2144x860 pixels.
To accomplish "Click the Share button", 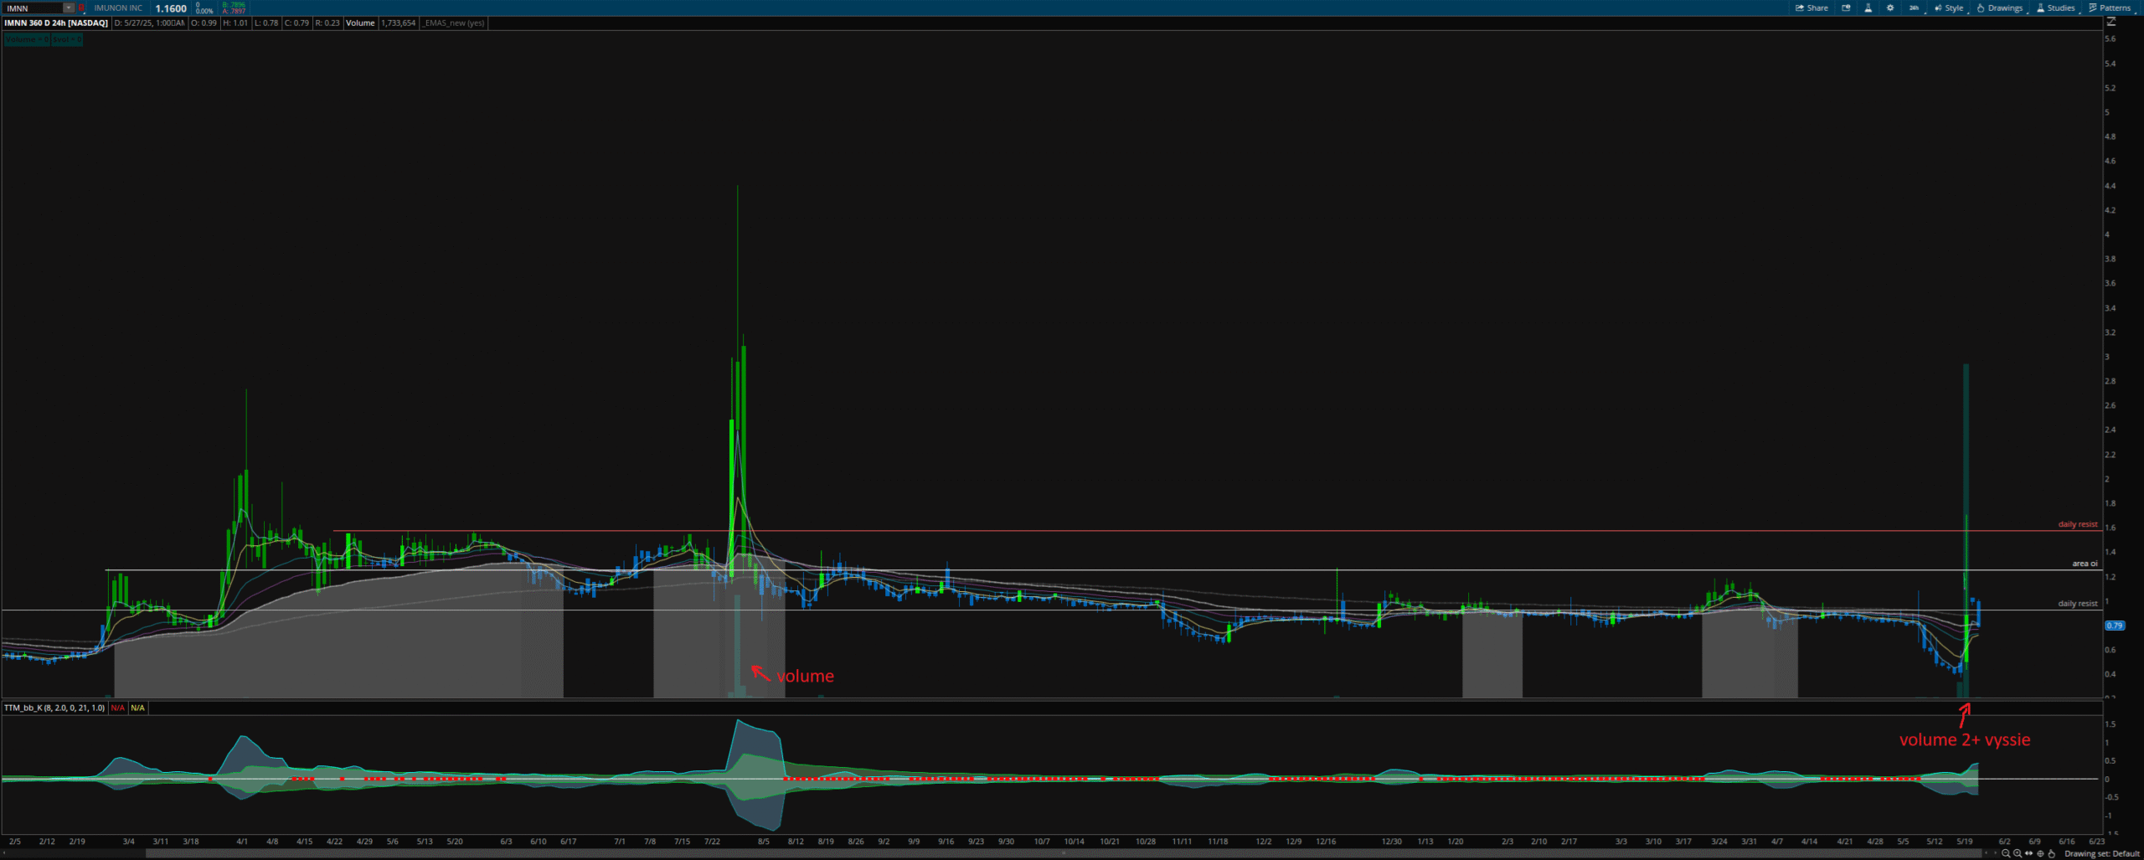I will (x=1812, y=8).
